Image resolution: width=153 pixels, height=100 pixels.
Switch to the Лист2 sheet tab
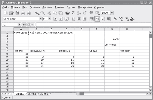[x=32, y=94]
